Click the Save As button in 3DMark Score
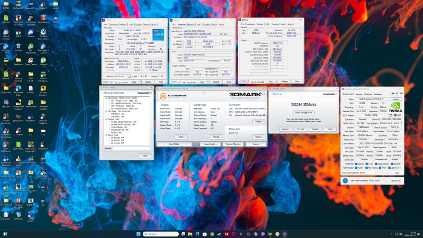Screen dimensions: 423x238 tap(286, 129)
